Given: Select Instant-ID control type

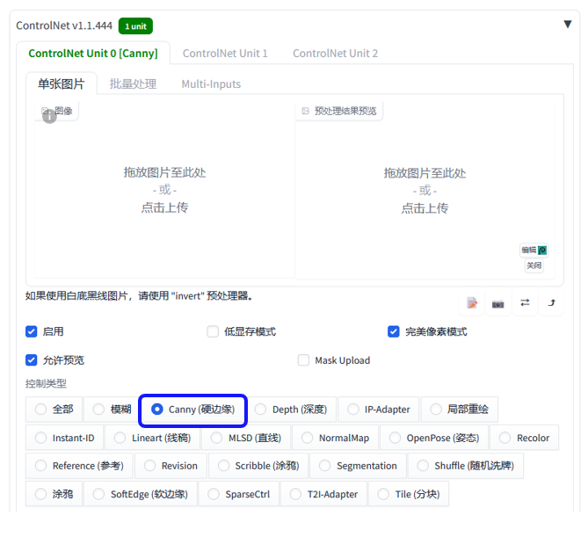Looking at the screenshot, I should (64, 438).
